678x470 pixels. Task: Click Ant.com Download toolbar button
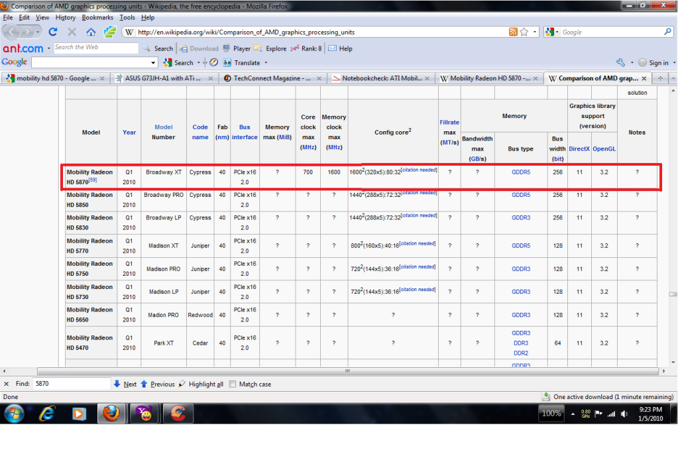click(199, 48)
